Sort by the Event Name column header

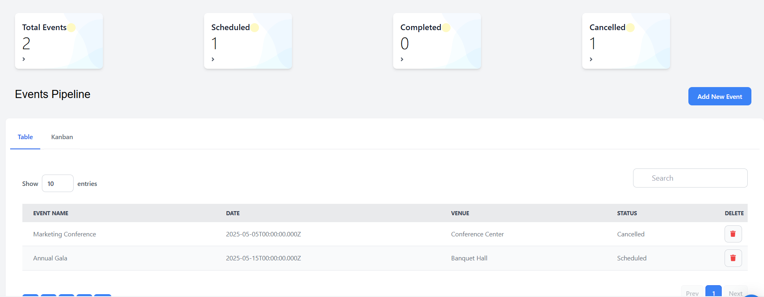pos(51,213)
